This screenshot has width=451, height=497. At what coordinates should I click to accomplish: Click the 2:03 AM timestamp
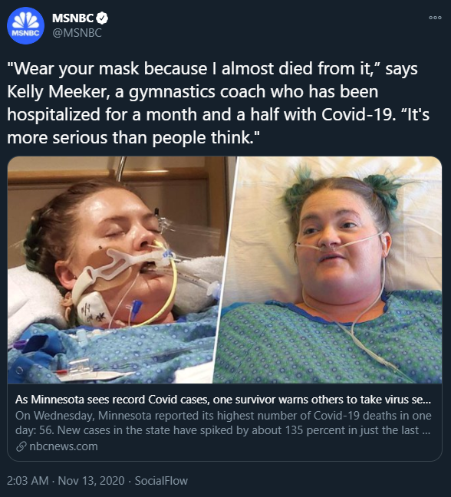pyautogui.click(x=28, y=481)
